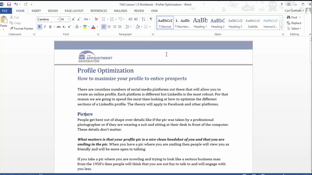This screenshot has width=312, height=175.
Task: Click the Carl Gottlieb account name
Action: coord(292,11)
